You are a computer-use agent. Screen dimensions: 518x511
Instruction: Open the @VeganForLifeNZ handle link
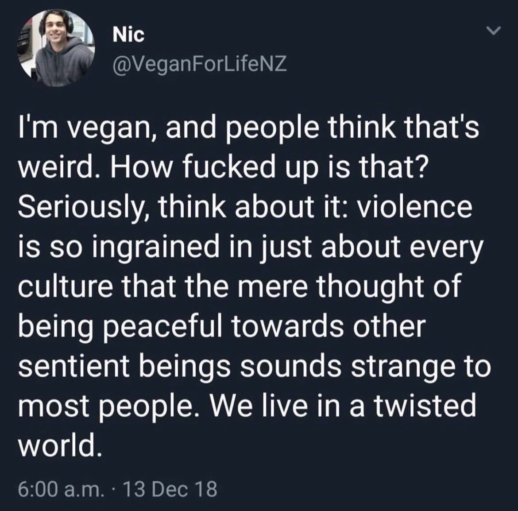click(x=200, y=64)
